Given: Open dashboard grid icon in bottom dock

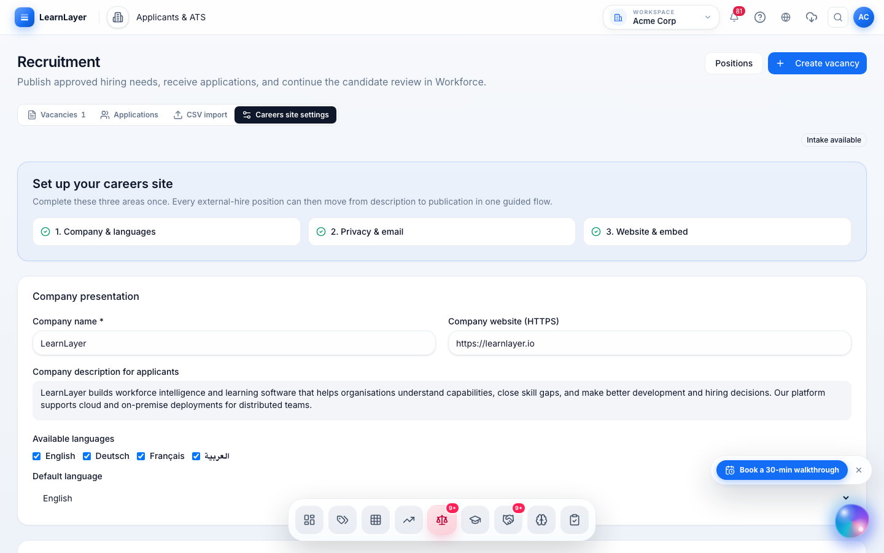Looking at the screenshot, I should 309,520.
